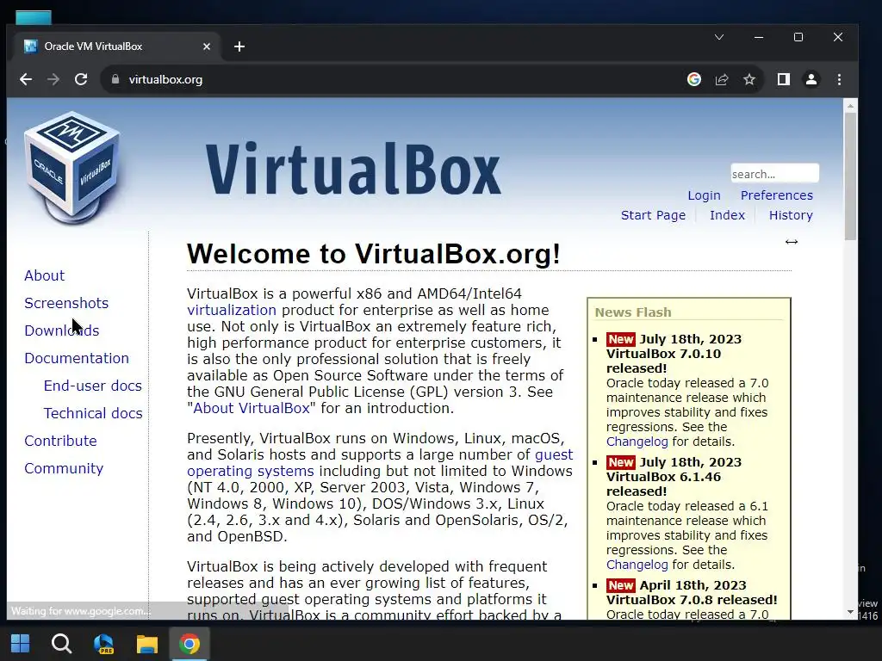Open Changelog for VirtualBox 7.0.10
The height and width of the screenshot is (661, 882).
tap(637, 442)
